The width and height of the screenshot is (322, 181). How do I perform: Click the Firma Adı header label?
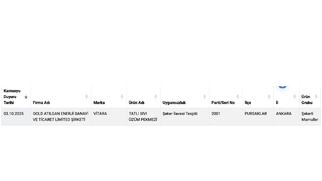point(42,103)
